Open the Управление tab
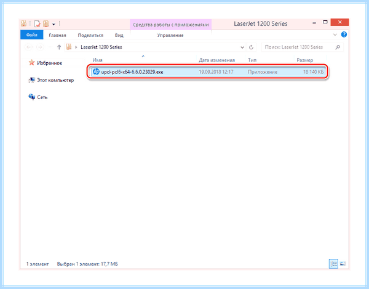This screenshot has width=369, height=289. (x=170, y=35)
